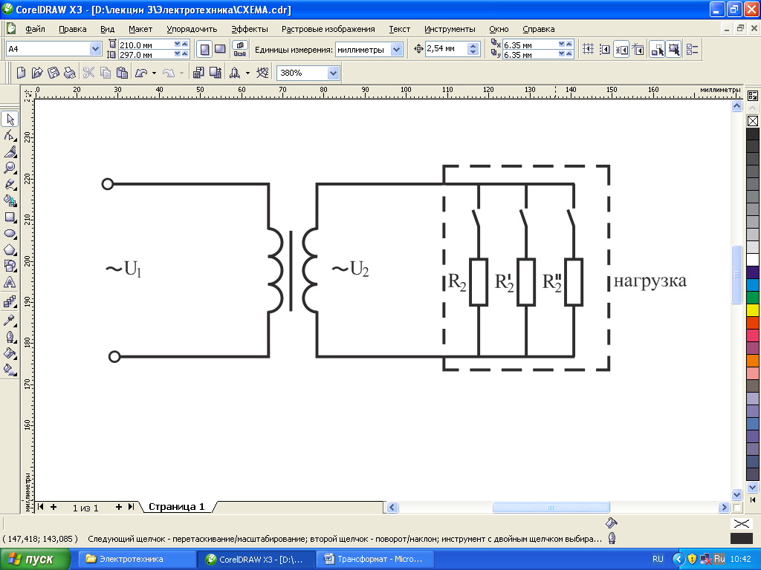Open the Outline pen tool
Image resolution: width=761 pixels, height=570 pixels.
point(10,337)
